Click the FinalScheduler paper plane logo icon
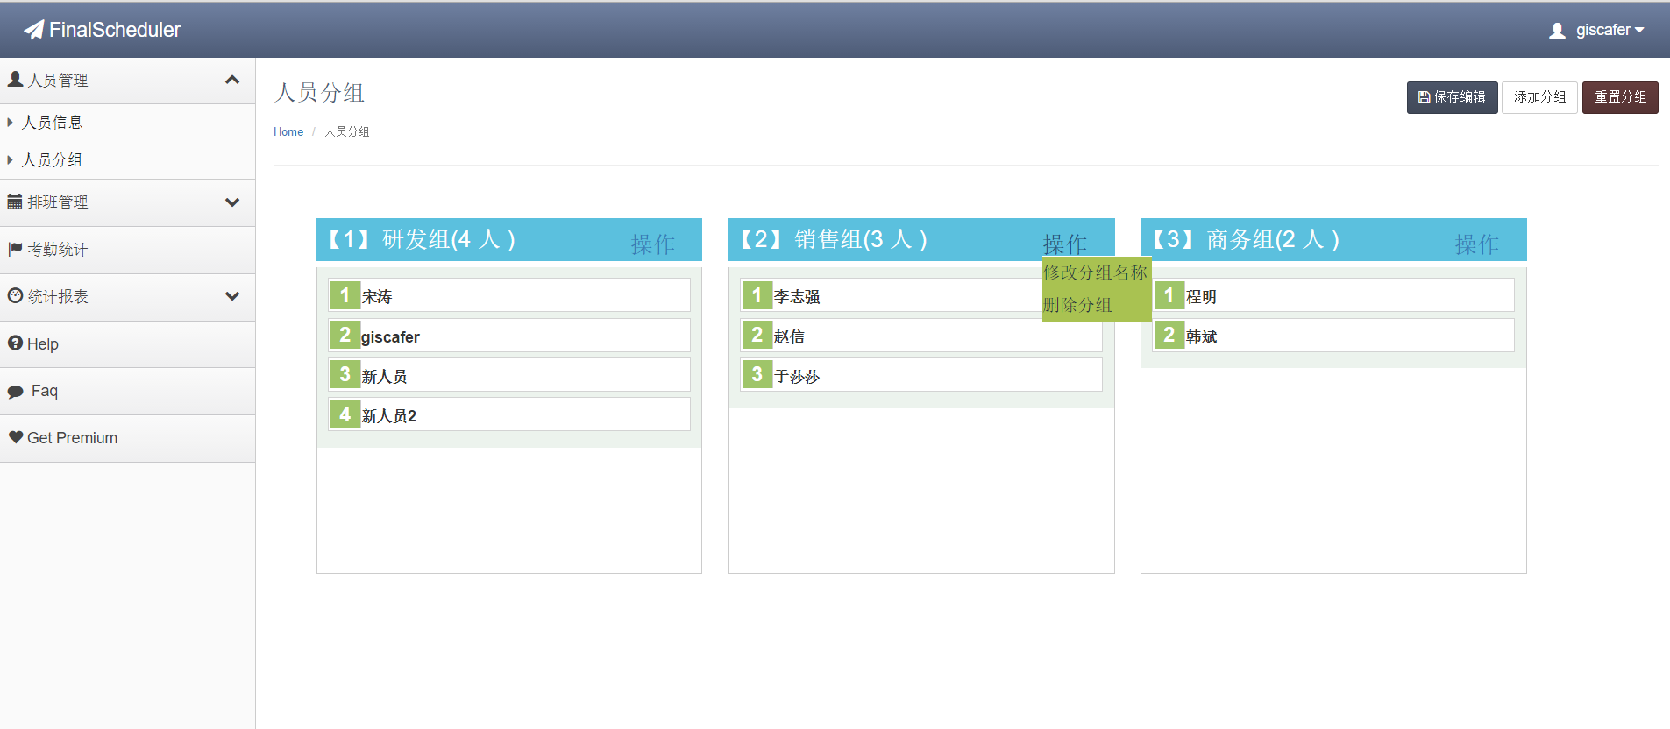The width and height of the screenshot is (1670, 729). click(x=33, y=30)
